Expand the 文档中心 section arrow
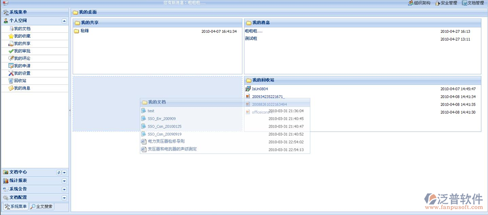The width and height of the screenshot is (488, 215). click(x=64, y=172)
